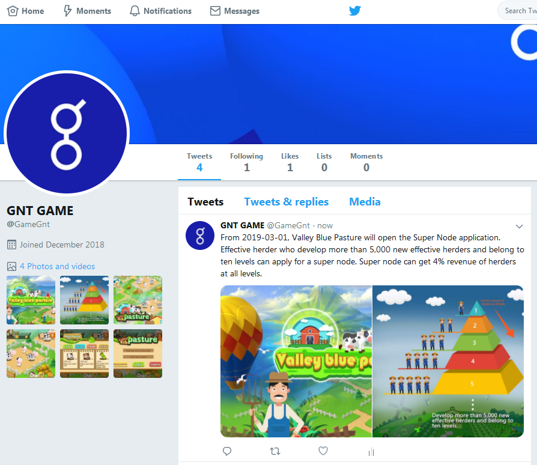Open the pyramid levels sidebar thumbnail
537x465 pixels.
click(84, 300)
